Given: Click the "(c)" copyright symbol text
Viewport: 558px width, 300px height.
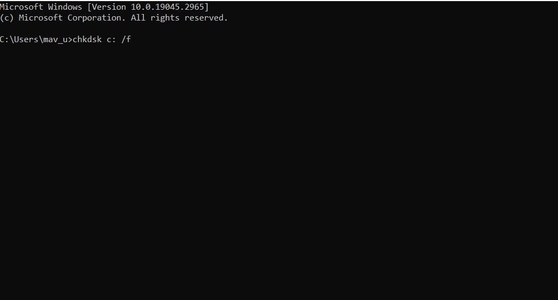Looking at the screenshot, I should (x=6, y=18).
